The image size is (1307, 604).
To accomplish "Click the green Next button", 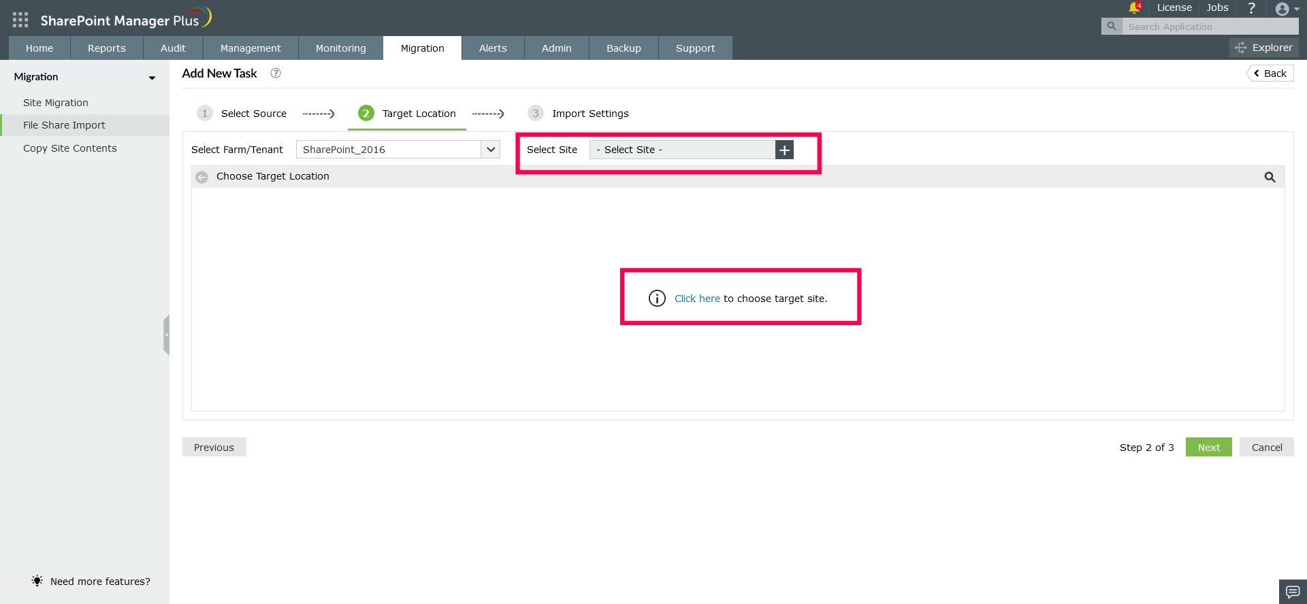I will coord(1209,447).
